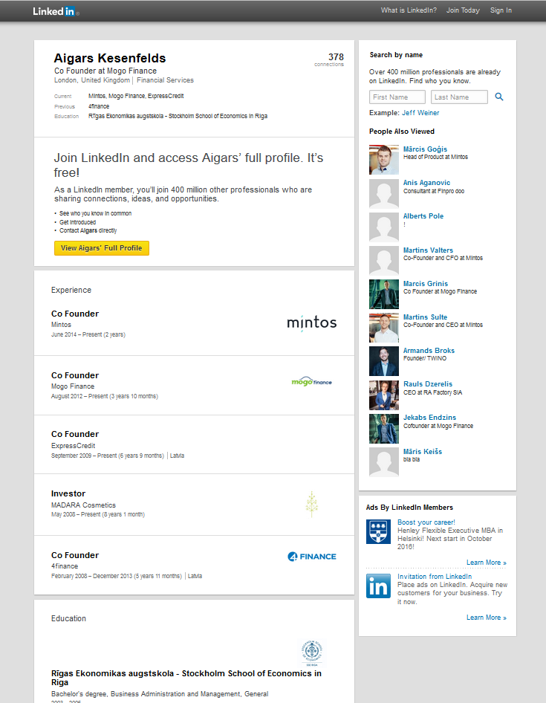Open Rauls Dzerelis profile photo
The width and height of the screenshot is (546, 703).
[384, 395]
